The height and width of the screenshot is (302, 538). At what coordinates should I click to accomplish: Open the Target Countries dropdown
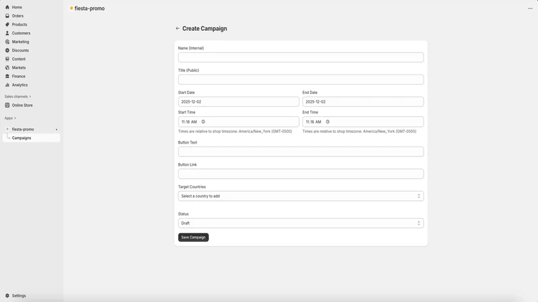(301, 196)
